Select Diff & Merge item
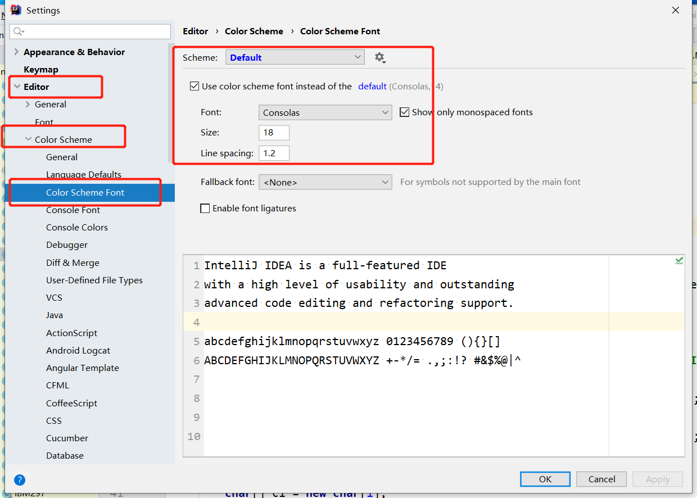The height and width of the screenshot is (498, 697). click(x=73, y=262)
